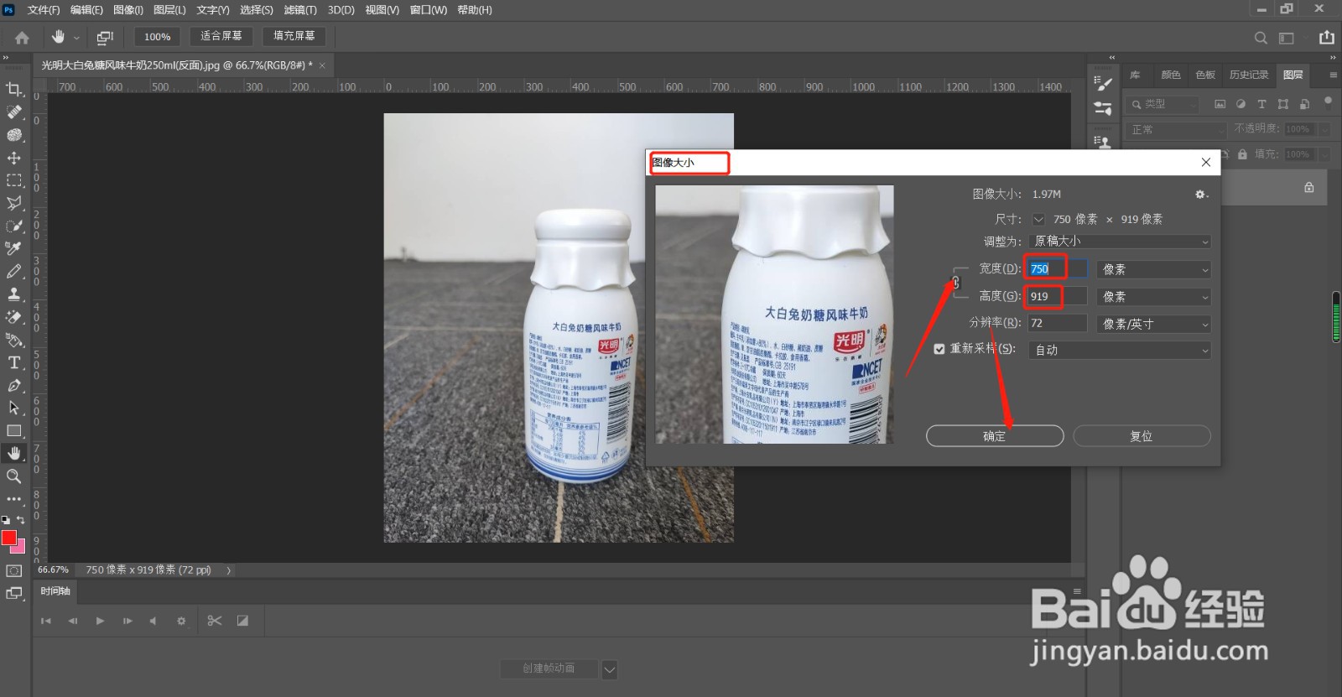Open the 文件(F) menu
The height and width of the screenshot is (697, 1342).
[43, 10]
